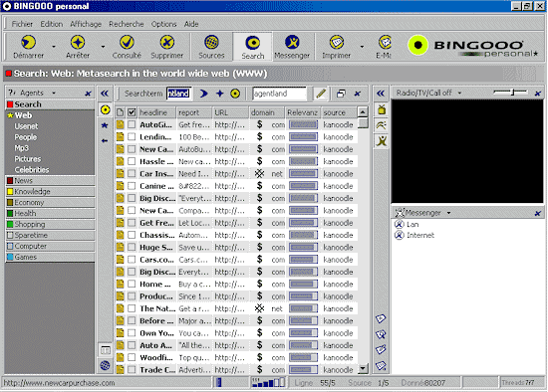Click the Démarrer toolbar icon
Viewport: 548px width, 392px height.
(28, 43)
